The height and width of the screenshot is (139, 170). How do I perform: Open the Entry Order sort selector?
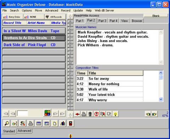coord(12,17)
